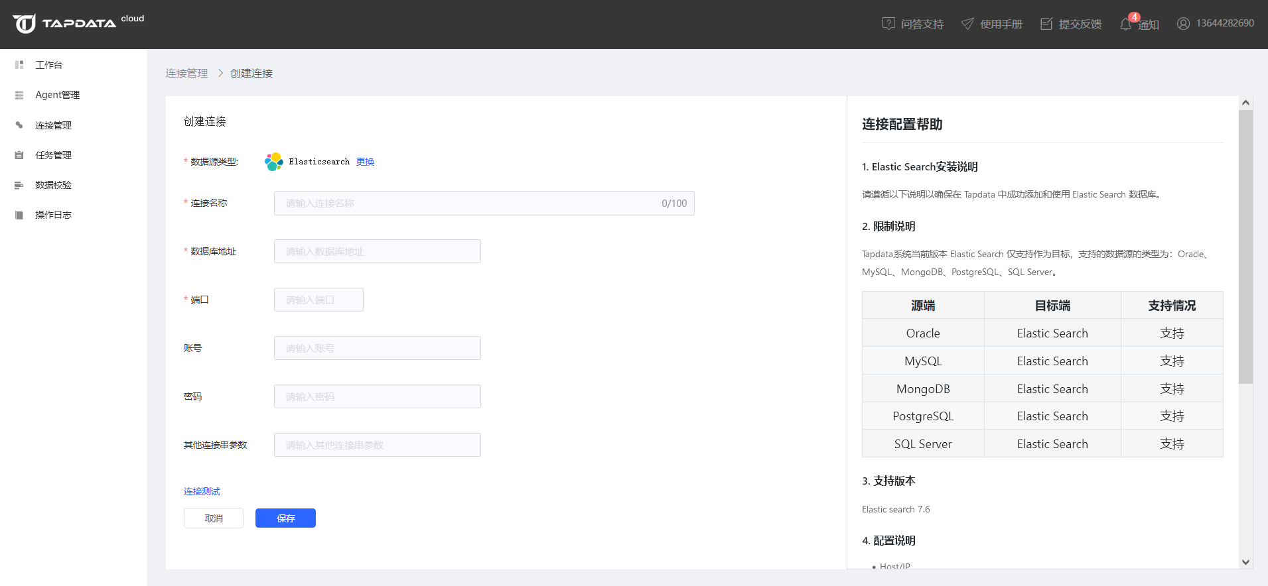Go to 任务管理 in sidebar

click(53, 155)
